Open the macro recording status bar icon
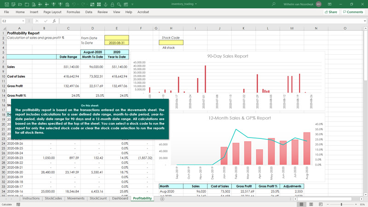368x207 pixels. pos(18,204)
